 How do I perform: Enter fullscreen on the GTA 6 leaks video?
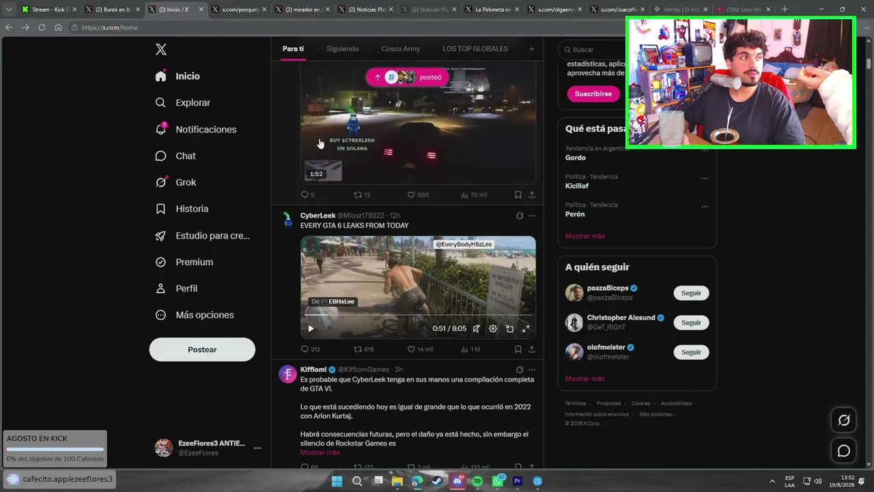(x=526, y=329)
